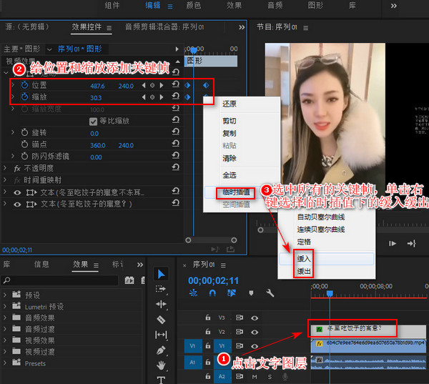This screenshot has height=384, width=429.
Task: Toggle 缩放 stopwatch animation
Action: [24, 97]
